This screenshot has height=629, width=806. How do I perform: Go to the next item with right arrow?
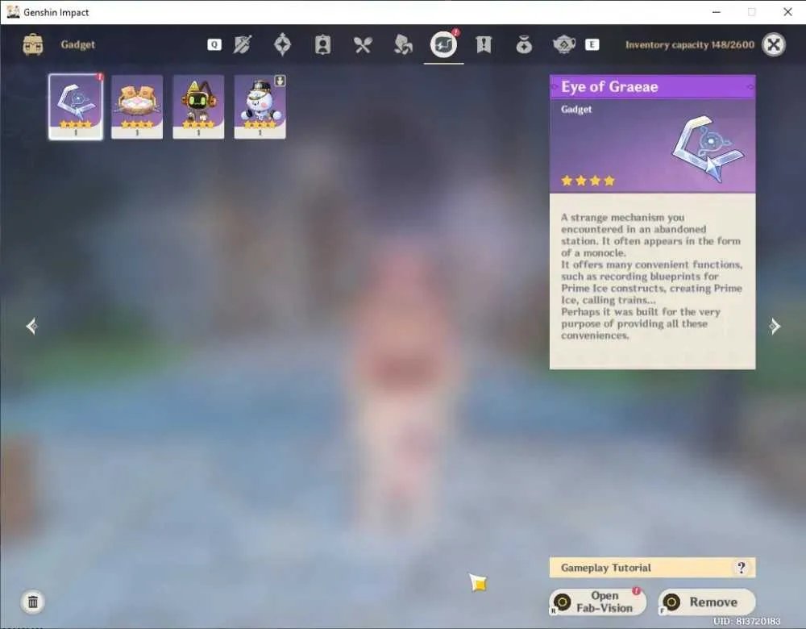(x=775, y=326)
